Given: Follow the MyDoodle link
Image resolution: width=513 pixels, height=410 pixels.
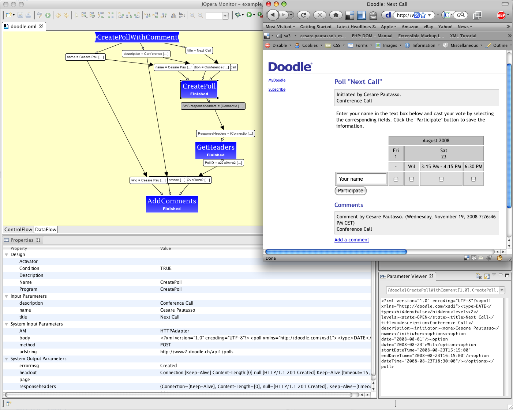Looking at the screenshot, I should tap(277, 80).
